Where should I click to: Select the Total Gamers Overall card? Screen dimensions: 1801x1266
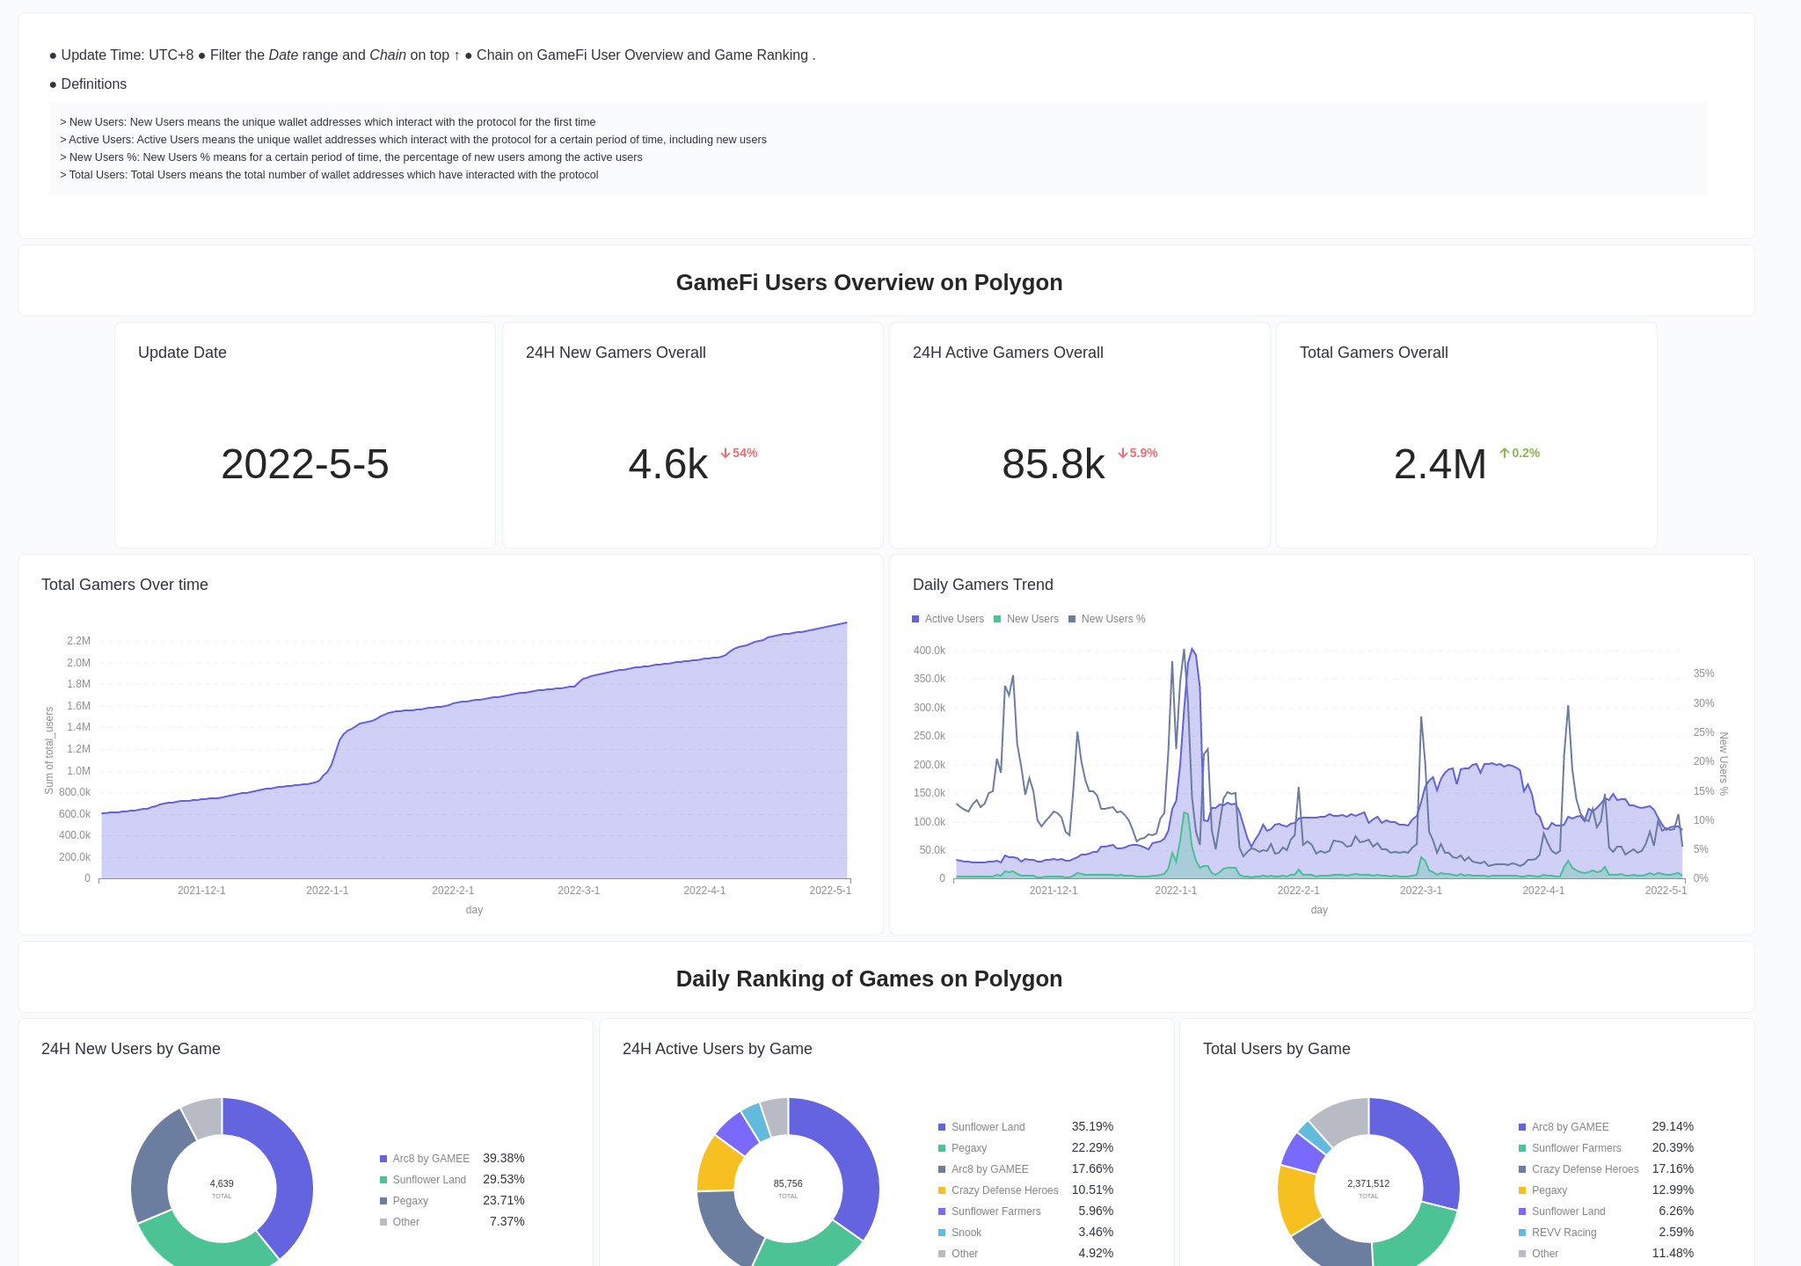pyautogui.click(x=1465, y=435)
